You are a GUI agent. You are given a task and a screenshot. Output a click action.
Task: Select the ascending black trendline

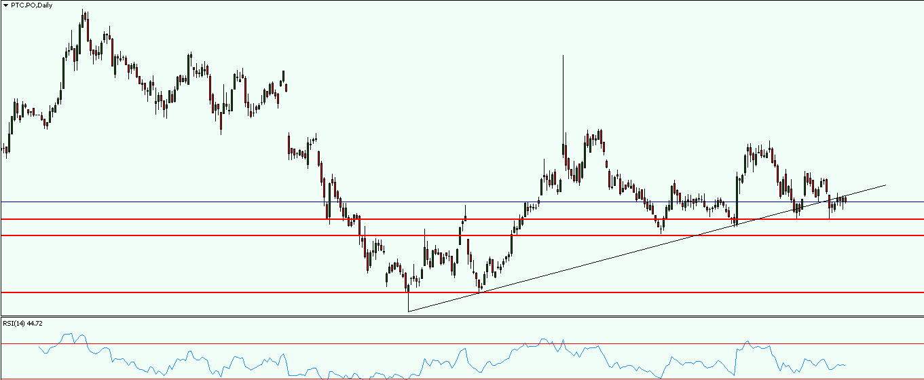(647, 248)
